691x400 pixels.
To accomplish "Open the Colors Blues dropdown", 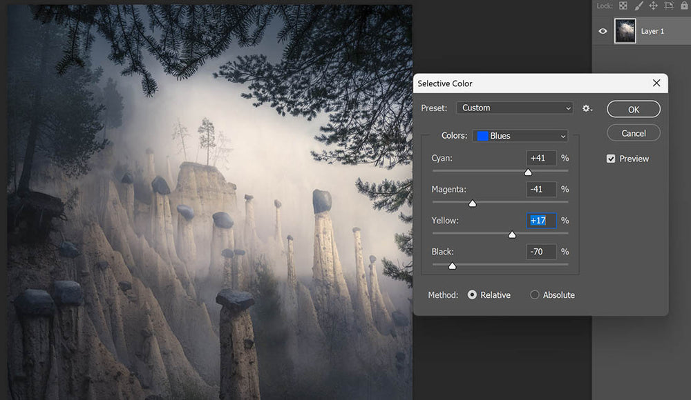I will (520, 136).
